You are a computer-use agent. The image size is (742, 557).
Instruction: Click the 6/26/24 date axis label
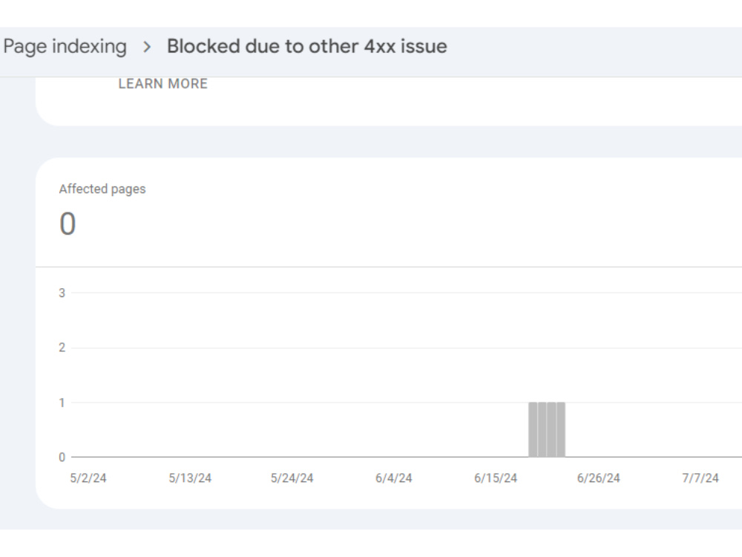(x=599, y=478)
